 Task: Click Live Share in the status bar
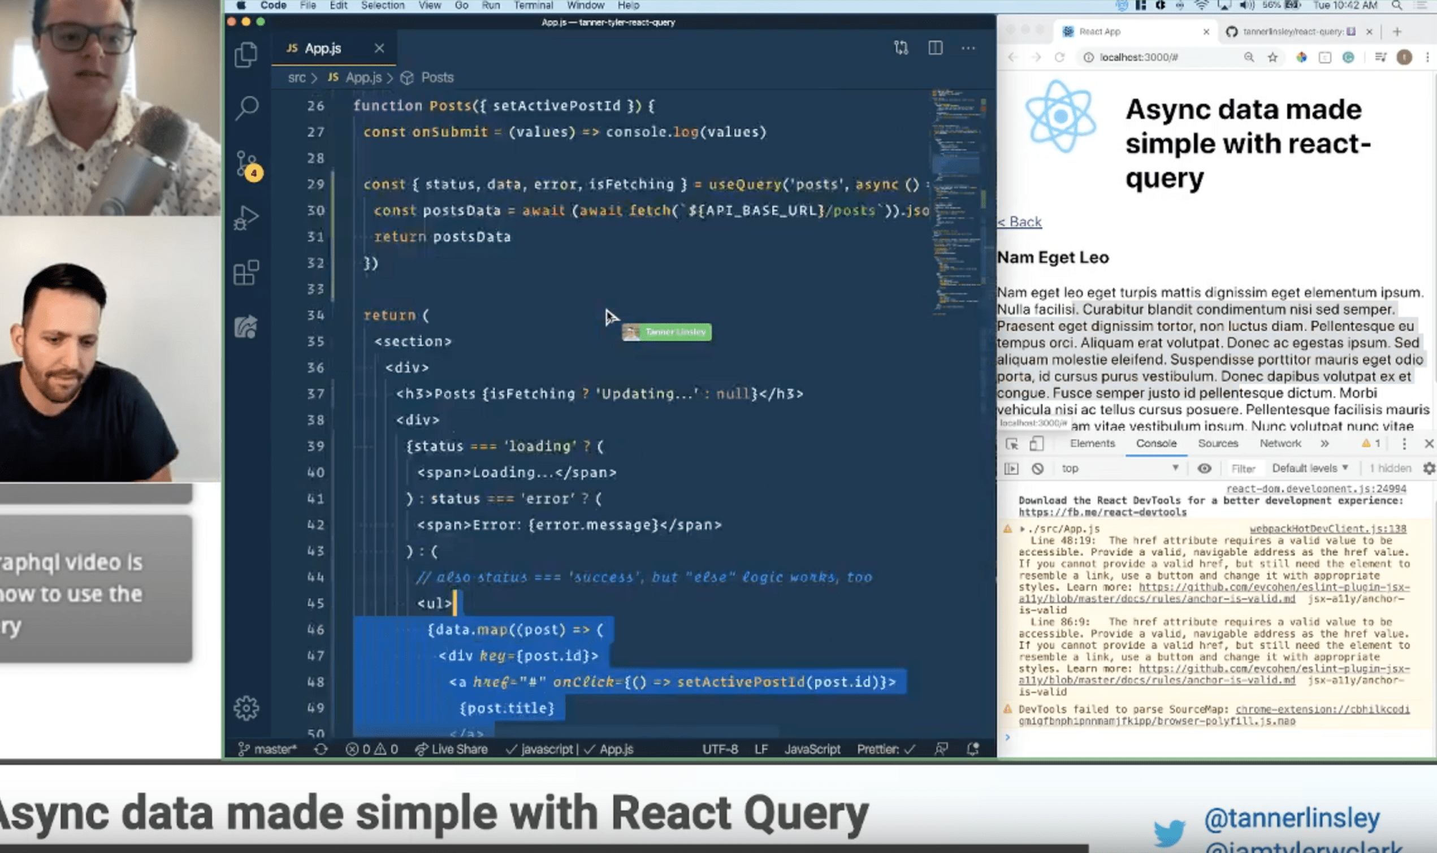coord(451,749)
